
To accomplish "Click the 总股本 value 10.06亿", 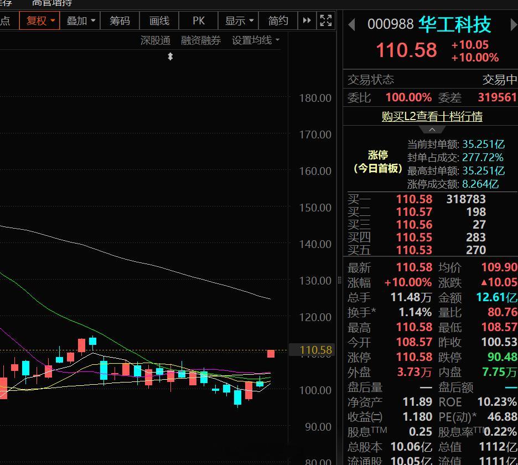I will (411, 447).
